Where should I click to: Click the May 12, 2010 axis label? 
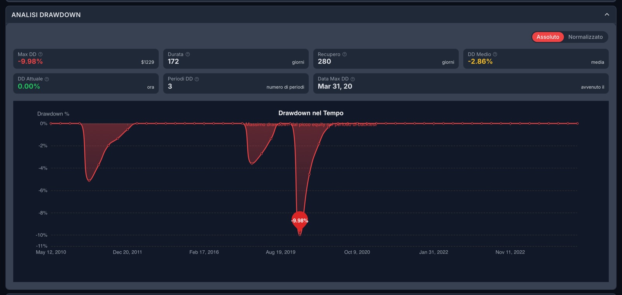coord(51,252)
